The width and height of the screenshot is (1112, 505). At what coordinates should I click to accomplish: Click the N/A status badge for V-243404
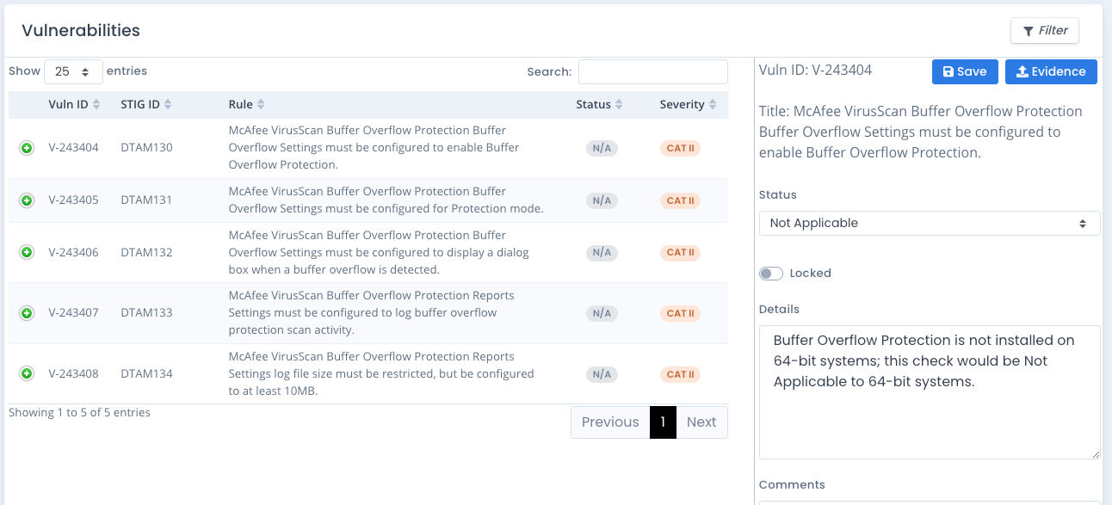tap(601, 148)
